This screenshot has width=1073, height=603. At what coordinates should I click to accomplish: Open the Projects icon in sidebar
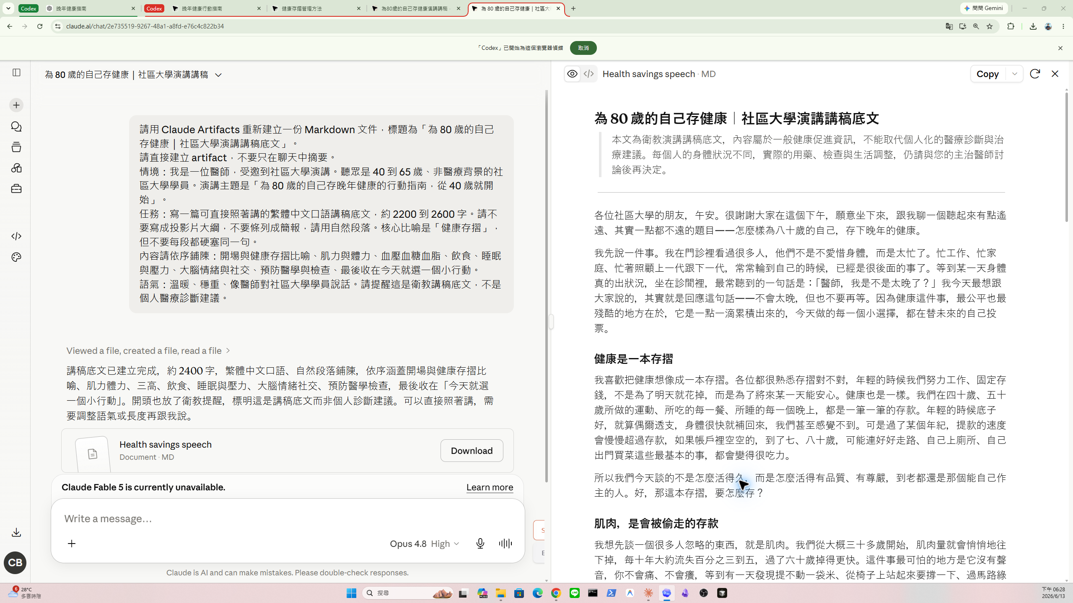tap(16, 147)
